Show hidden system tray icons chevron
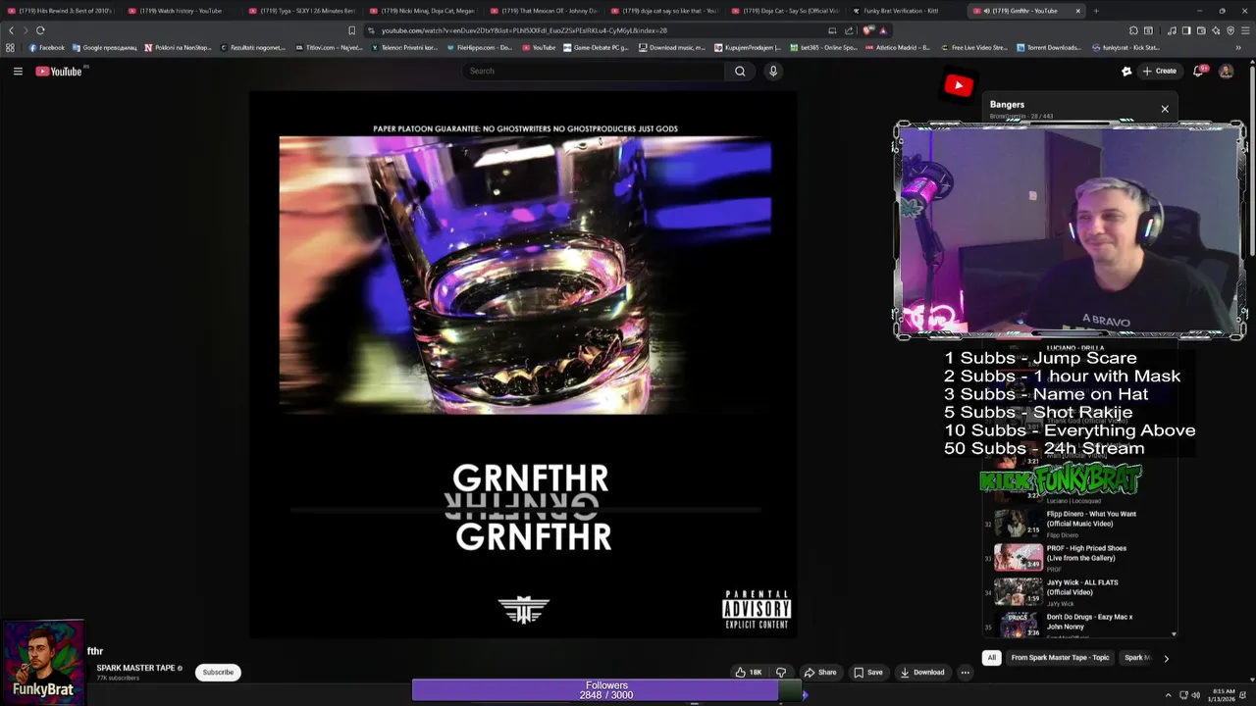The height and width of the screenshot is (706, 1256). point(1169,695)
